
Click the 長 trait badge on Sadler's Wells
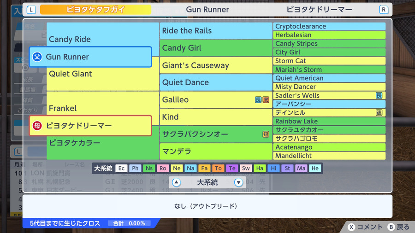(379, 95)
